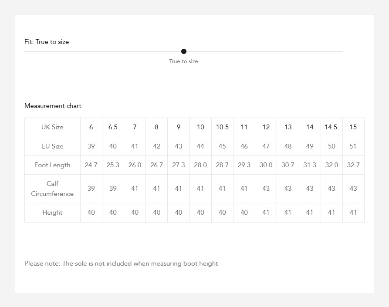Image resolution: width=389 pixels, height=307 pixels.
Task: Click the 'Fit: True to size' heading
Action: [x=47, y=42]
